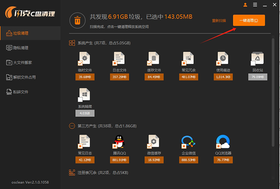This screenshot has height=189, width=280.
Task: Click the 357.29MB size button
Action: (x=120, y=77)
